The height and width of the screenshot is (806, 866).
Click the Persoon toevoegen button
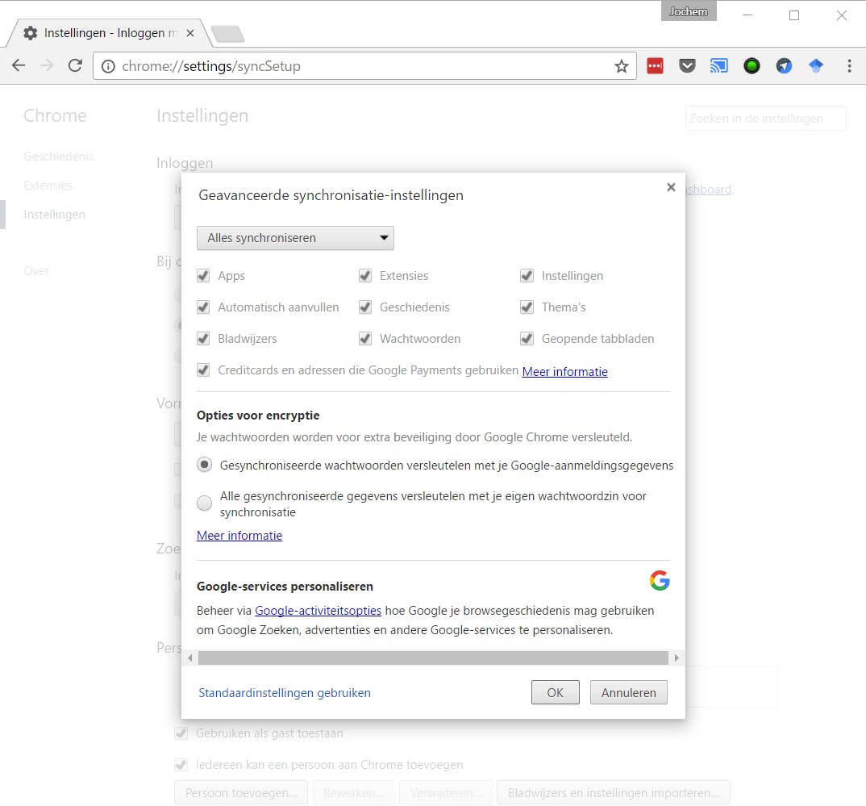(241, 793)
